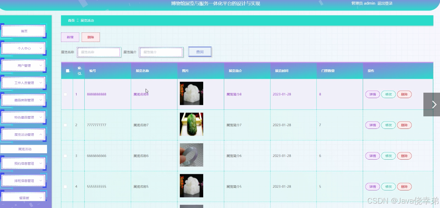Expand the 排班信息管理 menu chevron
The height and width of the screenshot is (208, 440).
[x=41, y=181]
